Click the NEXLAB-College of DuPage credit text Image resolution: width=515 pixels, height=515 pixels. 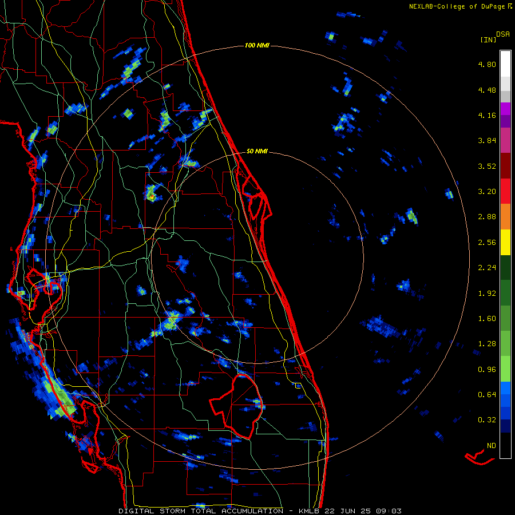(457, 6)
